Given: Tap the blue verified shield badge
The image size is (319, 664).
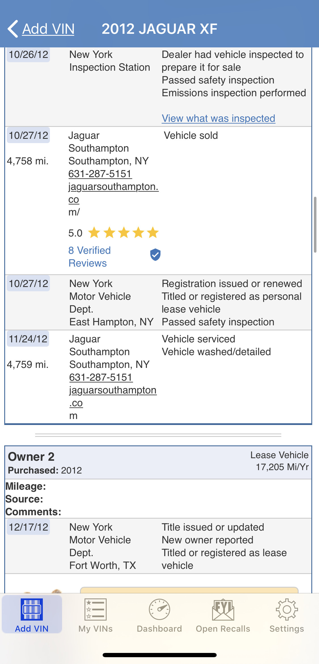Looking at the screenshot, I should (155, 255).
